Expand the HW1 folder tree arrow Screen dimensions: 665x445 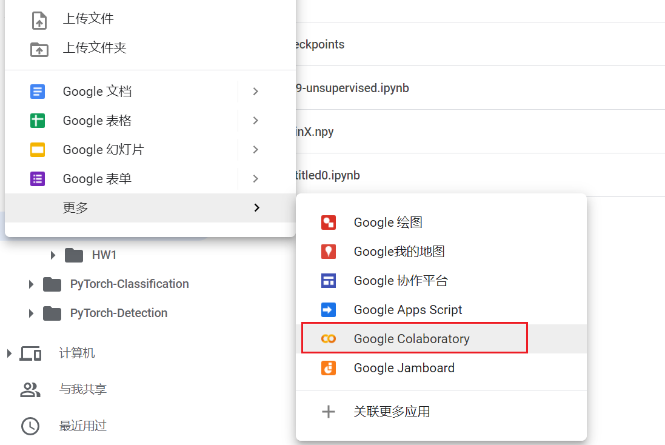pos(53,255)
